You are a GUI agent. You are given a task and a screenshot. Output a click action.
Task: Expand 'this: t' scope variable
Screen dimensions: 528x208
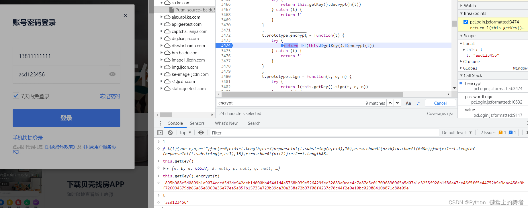[464, 49]
